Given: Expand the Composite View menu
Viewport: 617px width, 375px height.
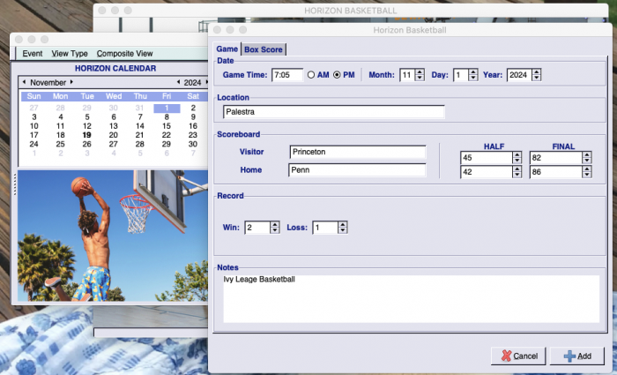Looking at the screenshot, I should 124,54.
